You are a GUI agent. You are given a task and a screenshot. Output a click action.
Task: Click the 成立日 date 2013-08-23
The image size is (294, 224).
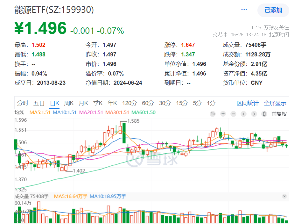51,83
